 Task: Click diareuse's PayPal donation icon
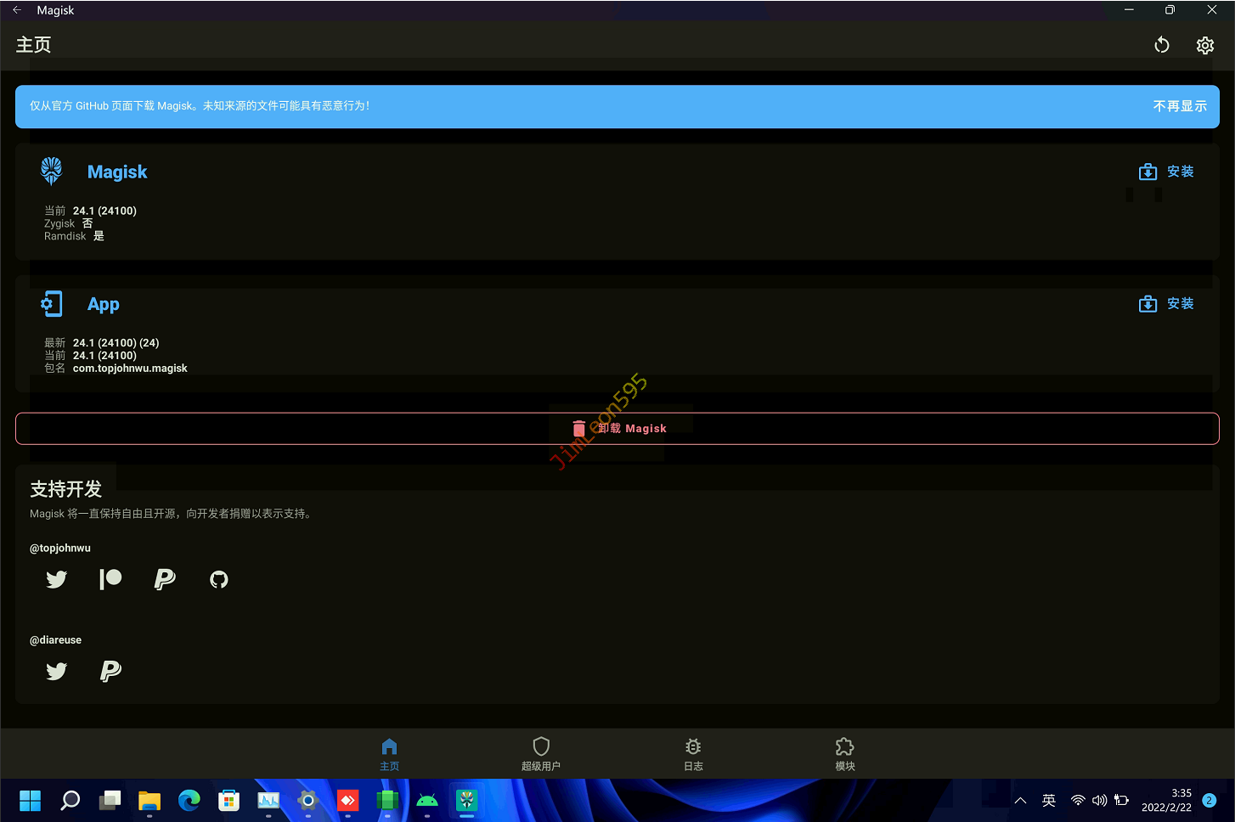110,671
